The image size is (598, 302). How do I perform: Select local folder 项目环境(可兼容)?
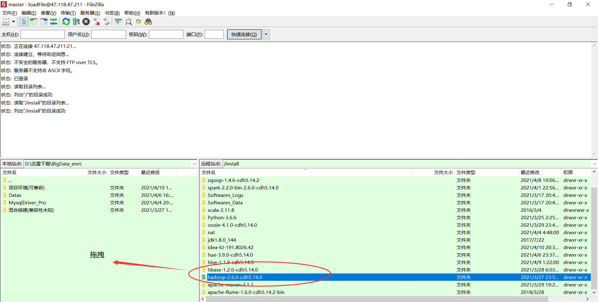(99, 188)
